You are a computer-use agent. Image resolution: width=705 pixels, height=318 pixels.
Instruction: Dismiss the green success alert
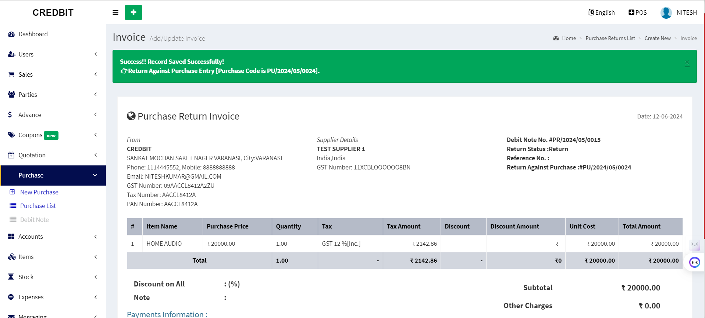[x=687, y=63]
